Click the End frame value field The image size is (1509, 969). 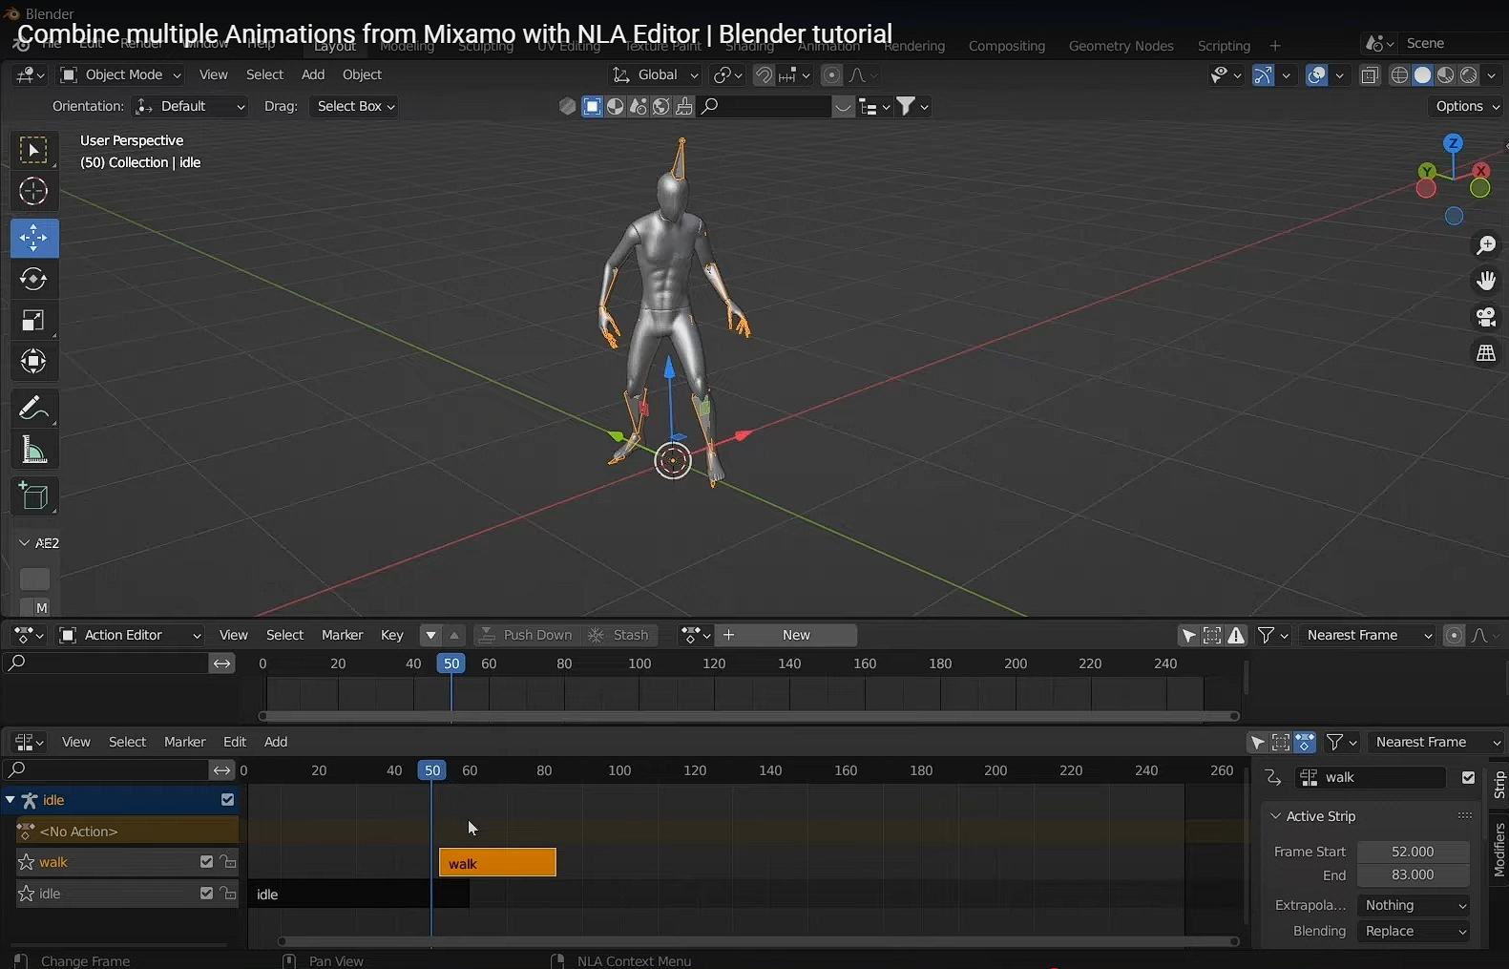coord(1414,875)
